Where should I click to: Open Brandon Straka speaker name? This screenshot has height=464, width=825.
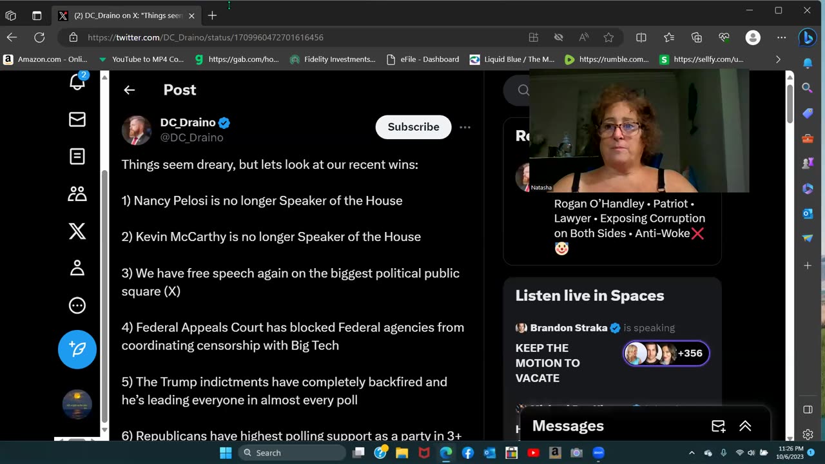568,328
